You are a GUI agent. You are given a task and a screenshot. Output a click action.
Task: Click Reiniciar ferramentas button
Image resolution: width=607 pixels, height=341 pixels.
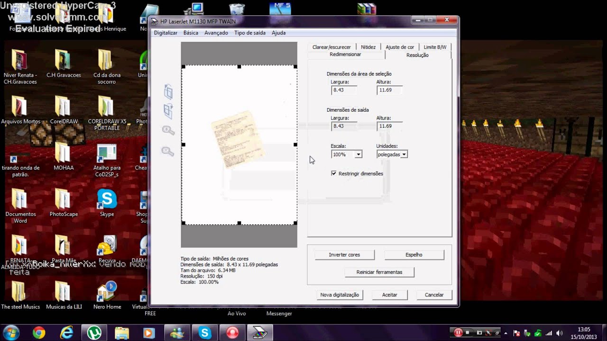tap(379, 272)
